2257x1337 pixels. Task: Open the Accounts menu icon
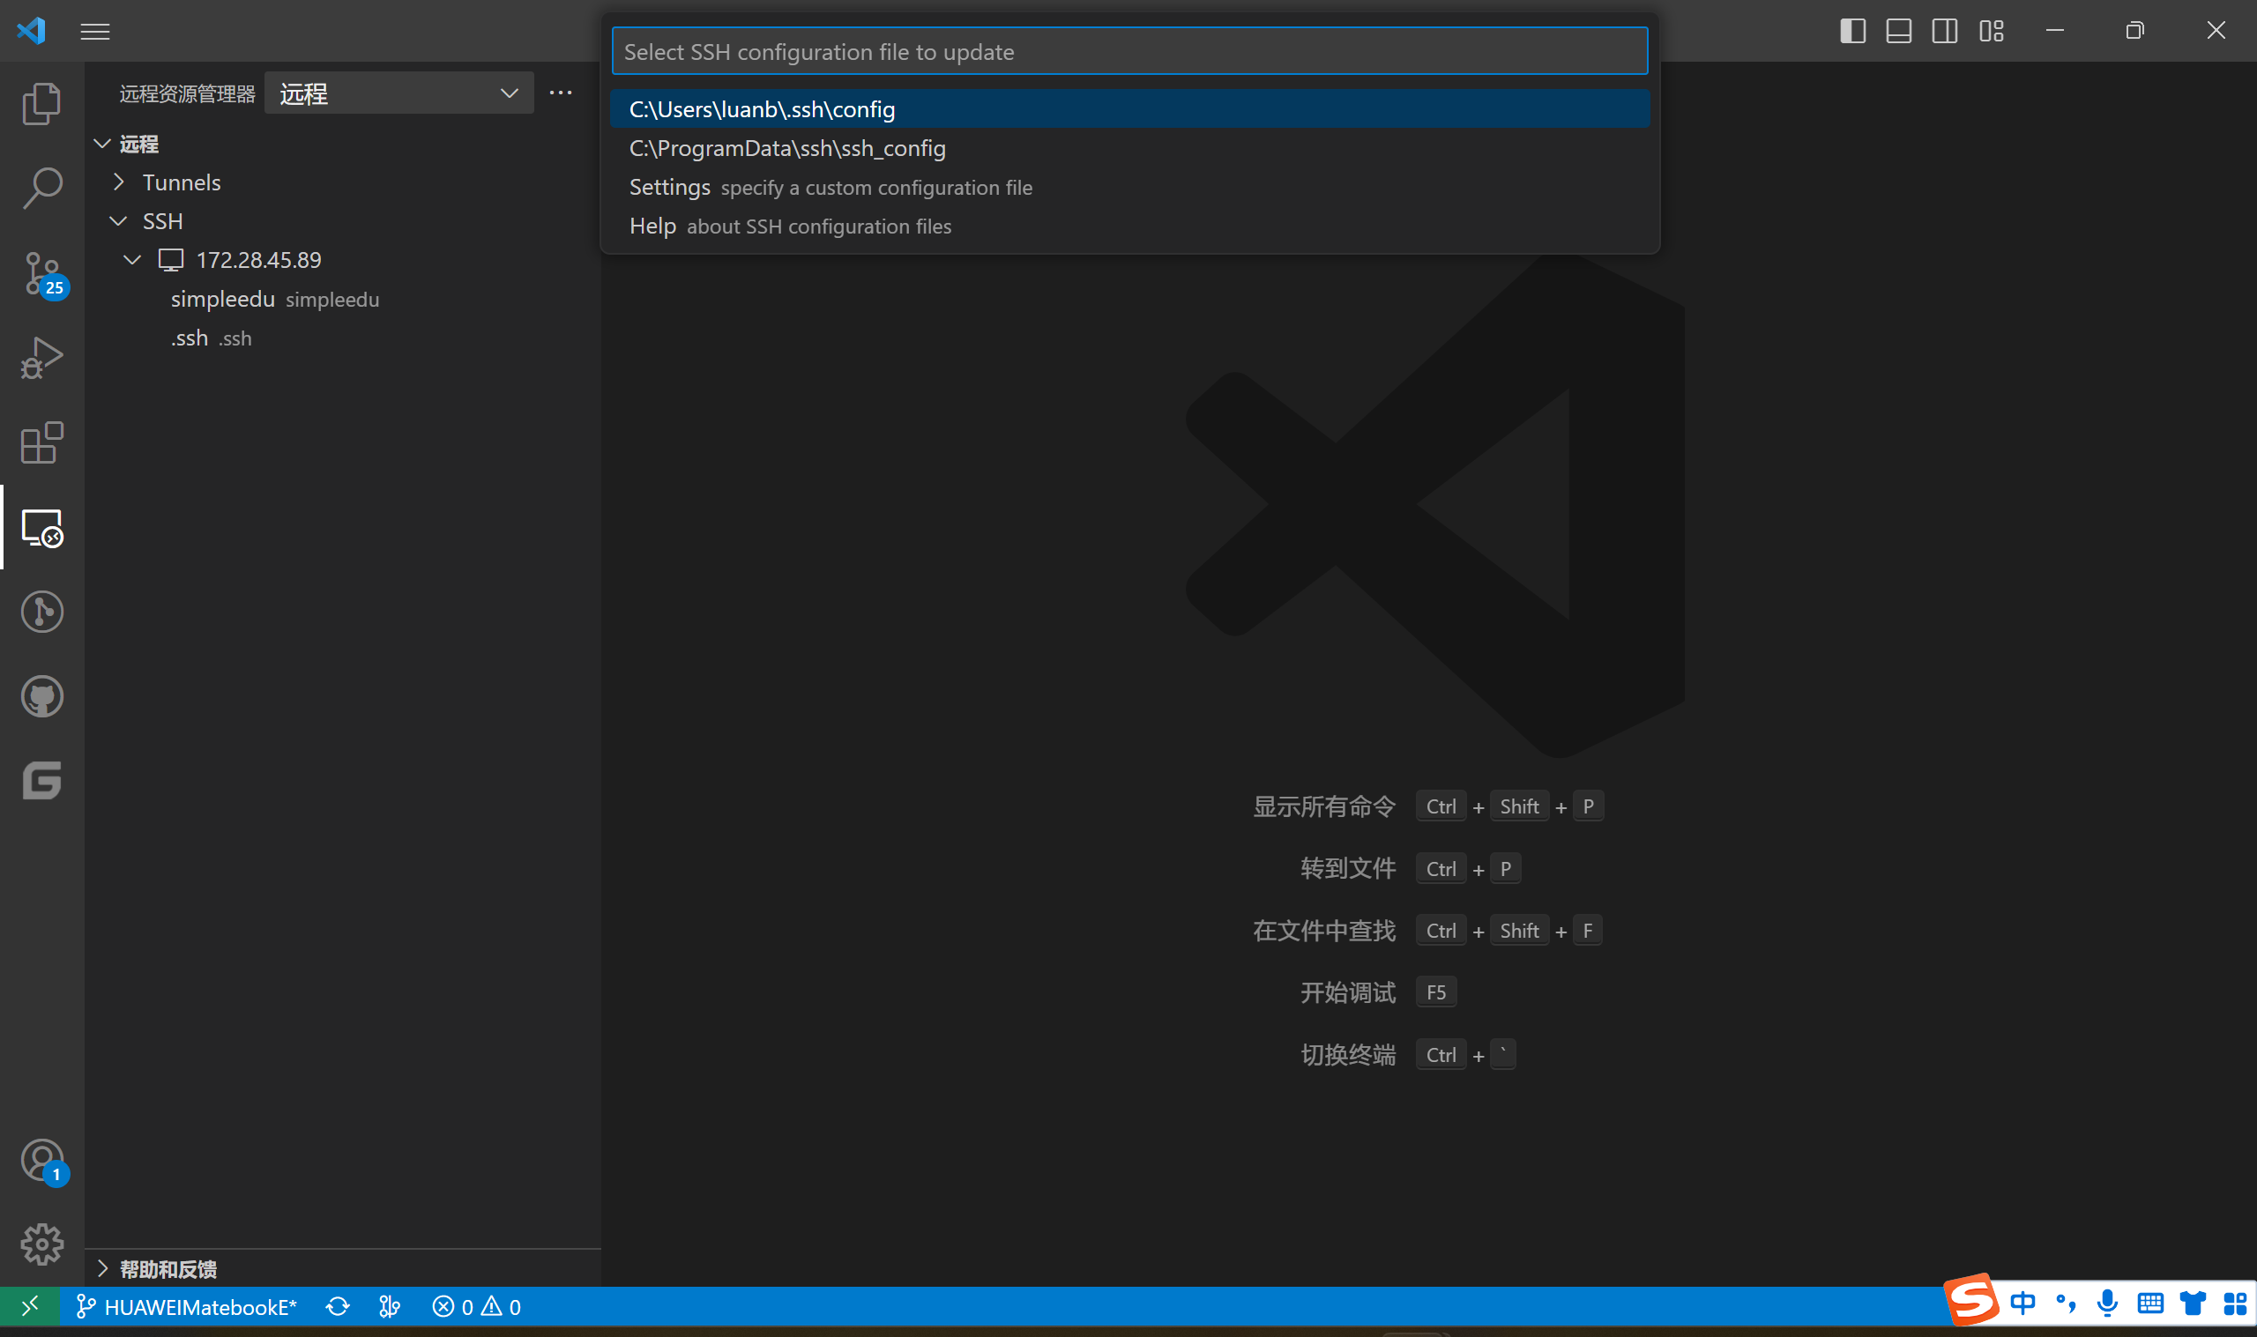[41, 1161]
